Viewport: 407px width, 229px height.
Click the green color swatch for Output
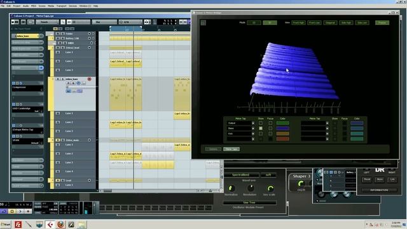coord(282,123)
